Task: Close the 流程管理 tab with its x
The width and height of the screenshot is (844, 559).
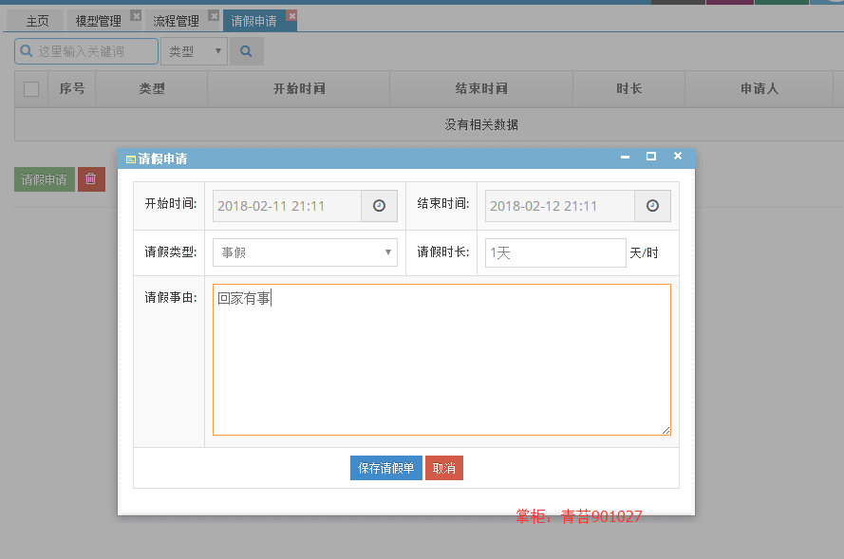Action: point(215,16)
